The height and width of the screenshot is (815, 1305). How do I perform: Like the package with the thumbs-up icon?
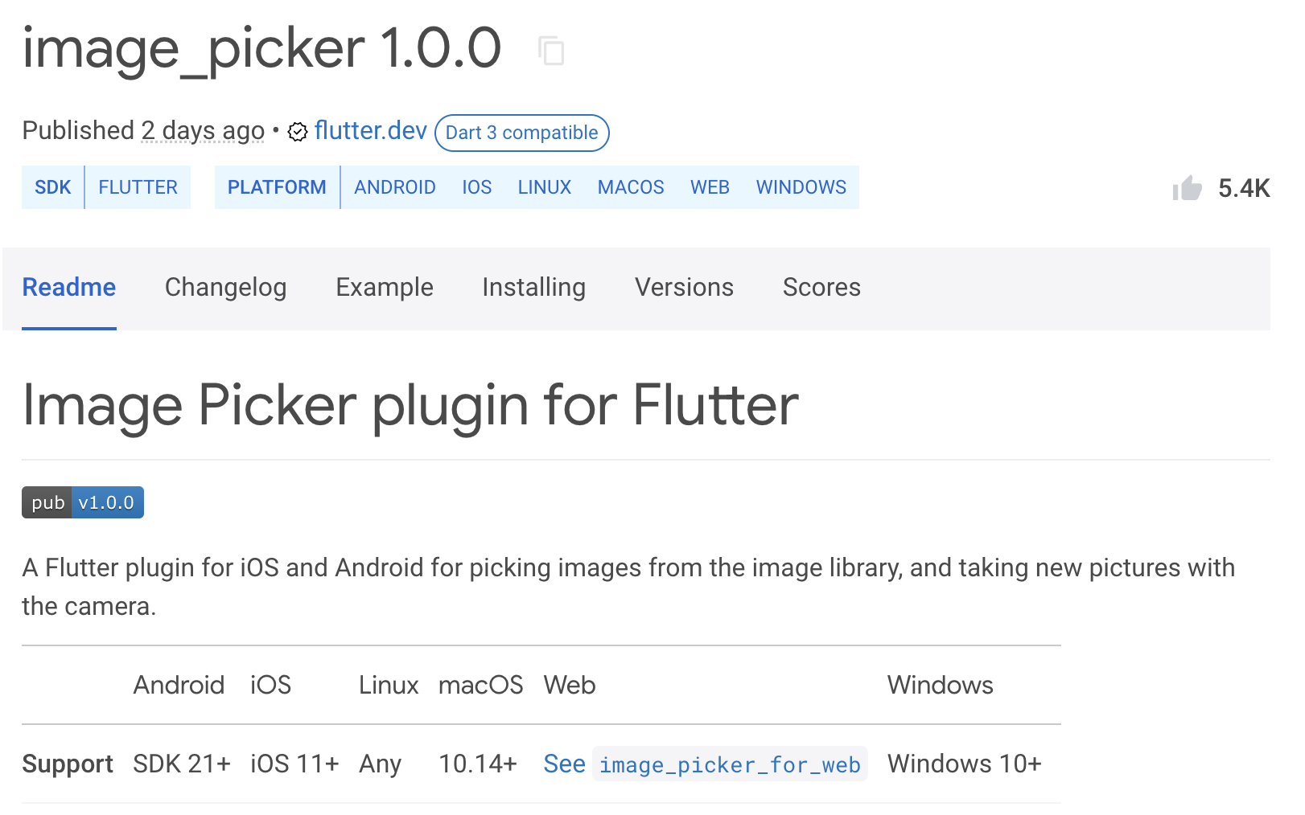(1188, 187)
